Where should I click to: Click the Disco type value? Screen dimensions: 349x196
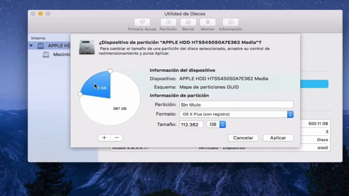[323, 140]
